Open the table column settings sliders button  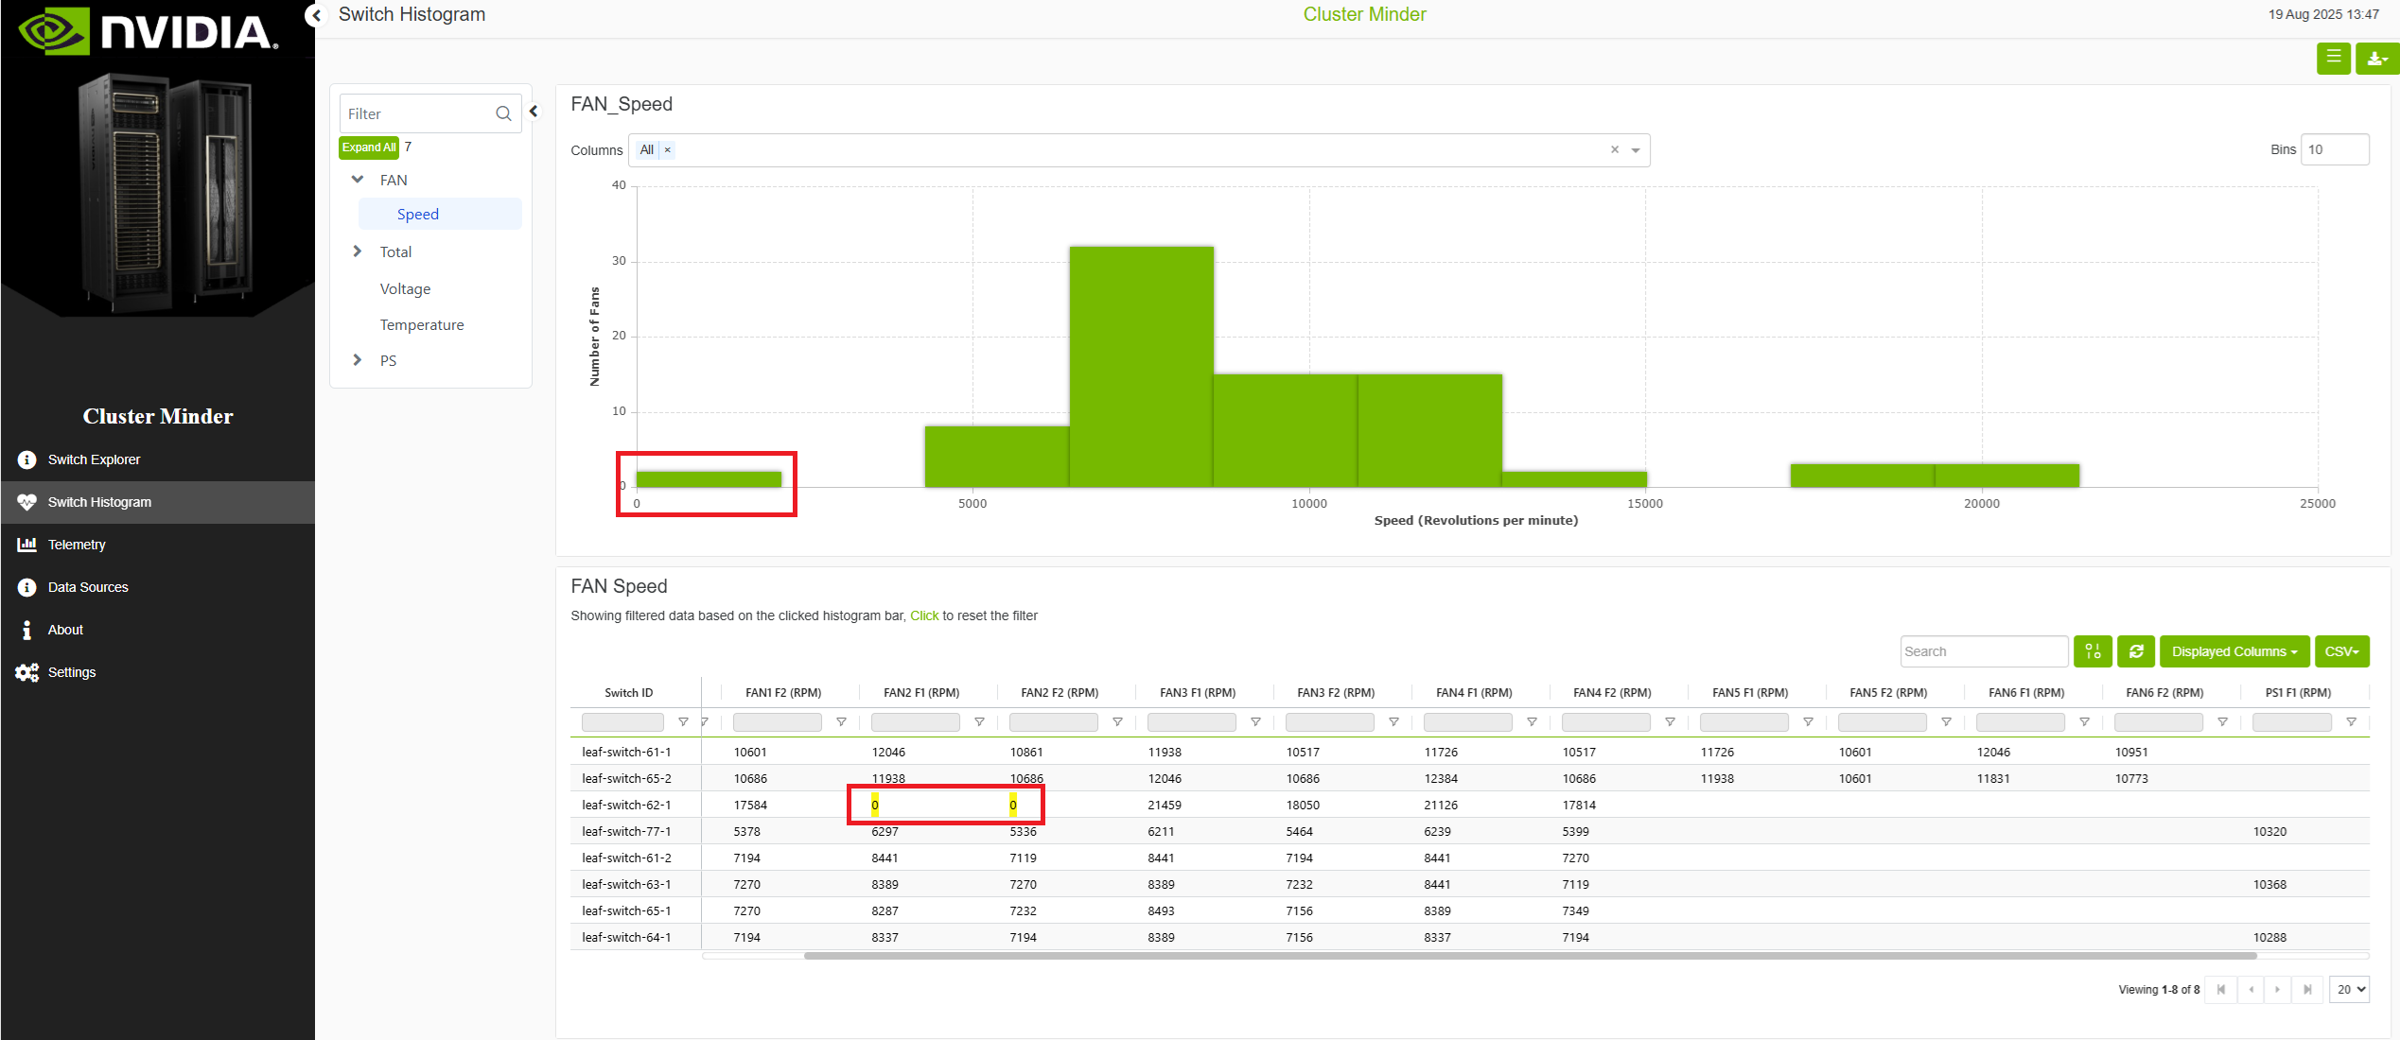click(2093, 651)
